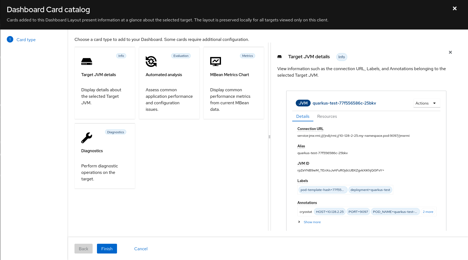Close the Dashboard Card catalog dialog
468x260 pixels.
[455, 8]
